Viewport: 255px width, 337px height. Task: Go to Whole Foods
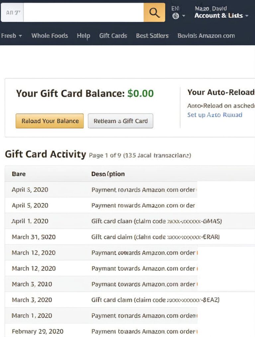(49, 36)
